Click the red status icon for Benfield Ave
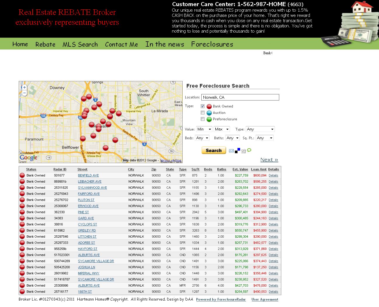The width and height of the screenshot is (379, 307). click(x=22, y=175)
